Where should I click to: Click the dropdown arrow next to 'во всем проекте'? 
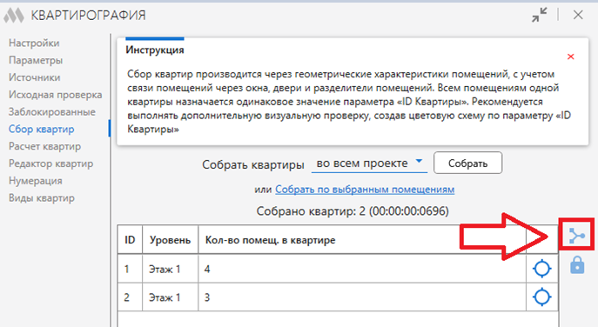(x=419, y=161)
